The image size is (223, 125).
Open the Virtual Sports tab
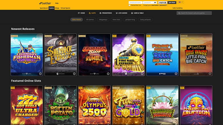[x=65, y=8]
